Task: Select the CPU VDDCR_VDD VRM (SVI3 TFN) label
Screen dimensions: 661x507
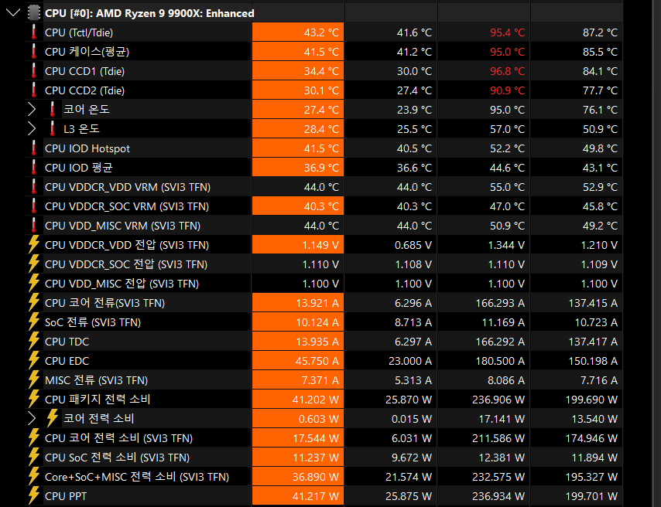Action: (x=128, y=187)
